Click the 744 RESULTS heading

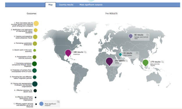(x=111, y=14)
